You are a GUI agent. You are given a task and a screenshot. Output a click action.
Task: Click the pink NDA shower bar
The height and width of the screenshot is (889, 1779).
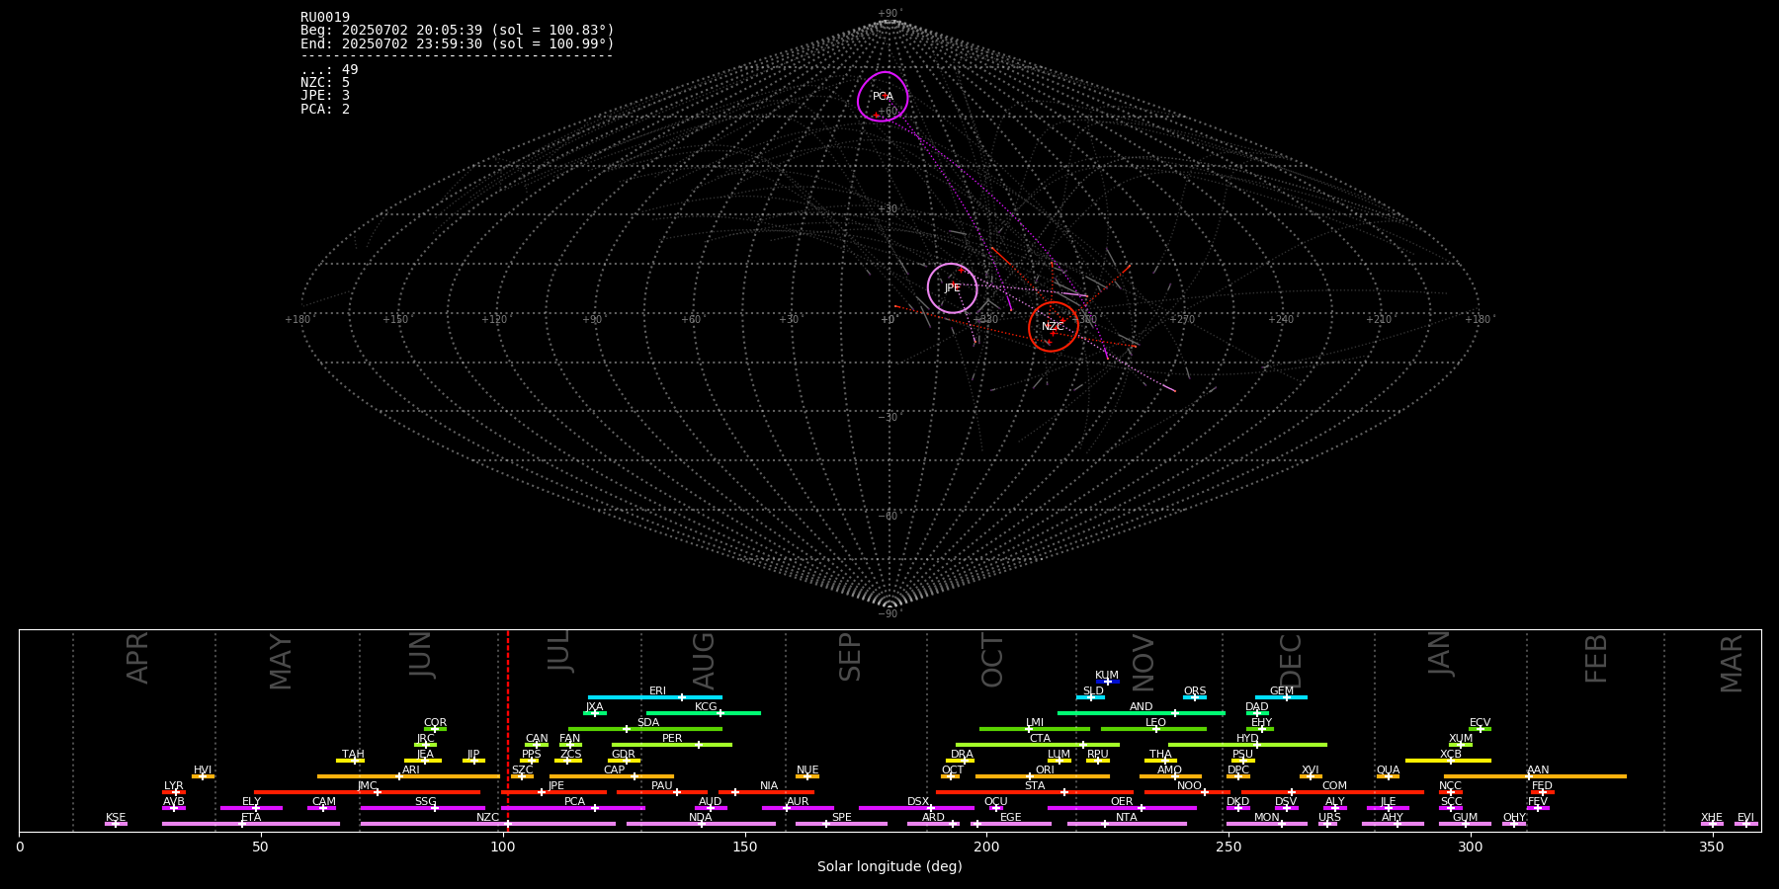click(x=701, y=824)
